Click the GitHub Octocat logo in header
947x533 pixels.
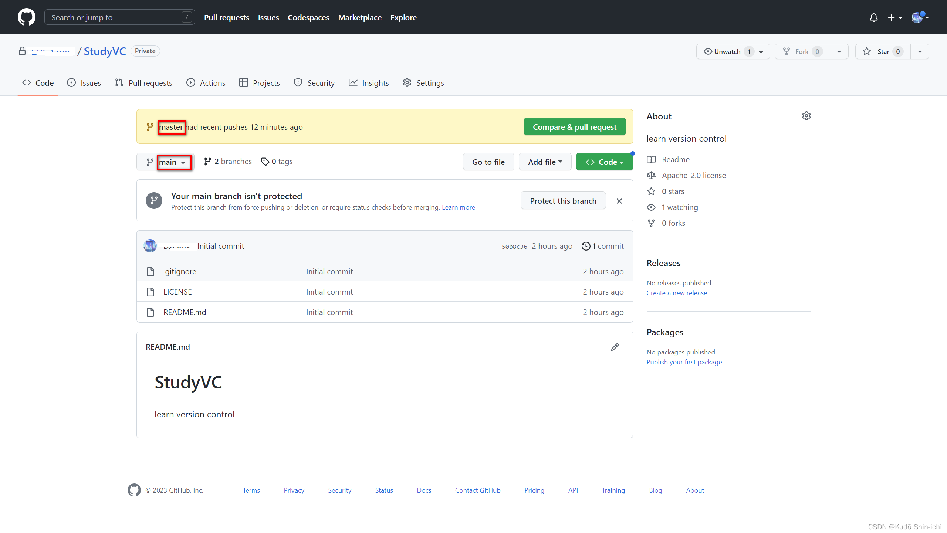click(27, 17)
